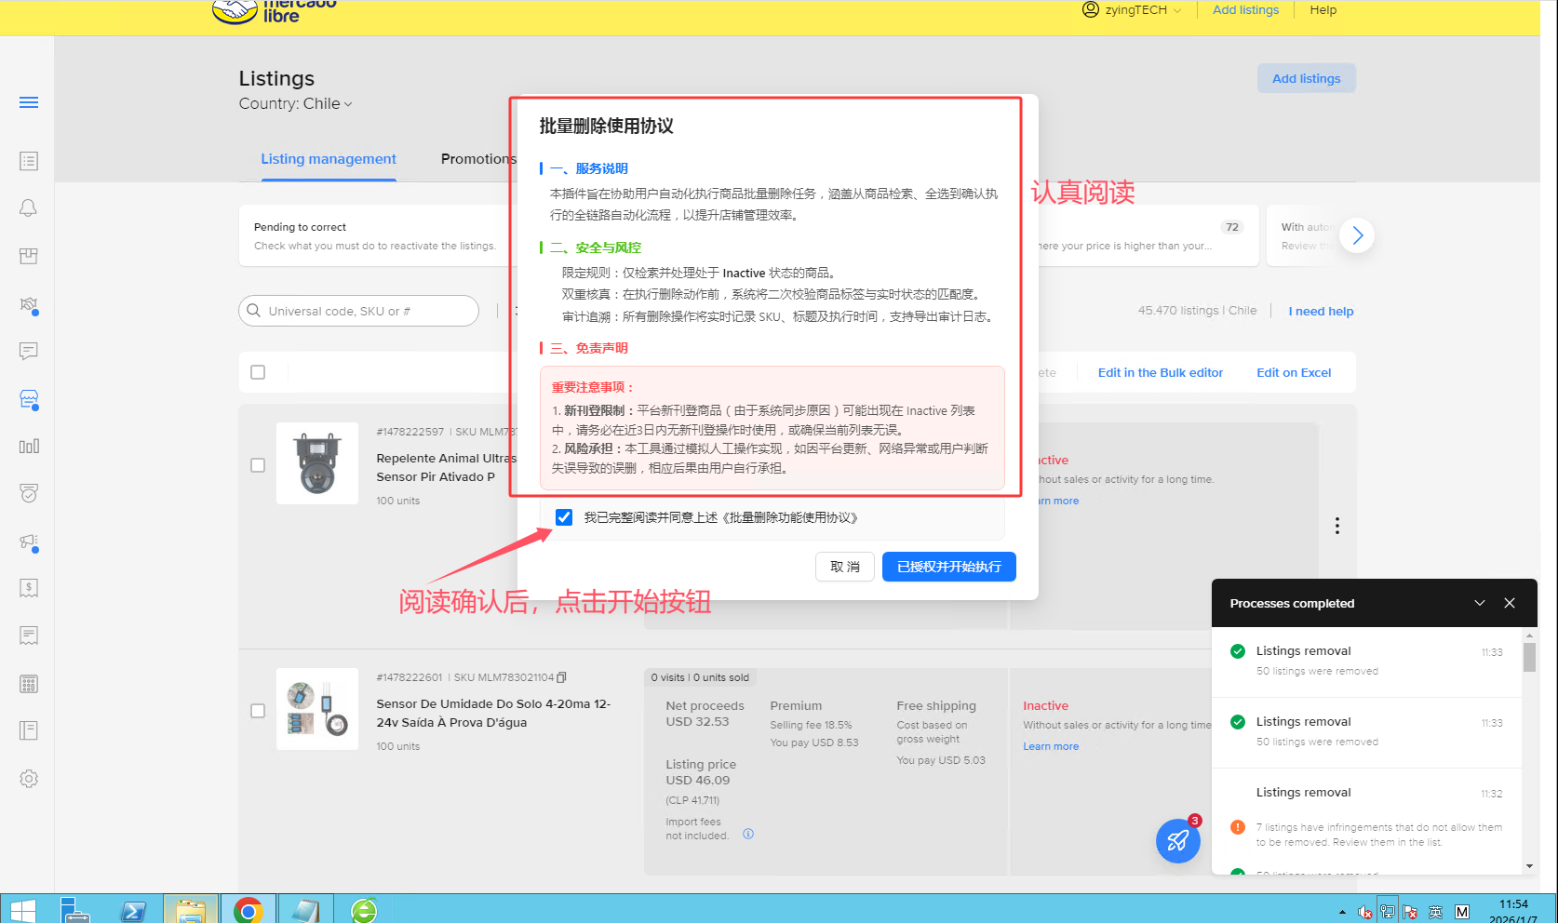Open the megaphone advertising sidebar icon

point(29,542)
